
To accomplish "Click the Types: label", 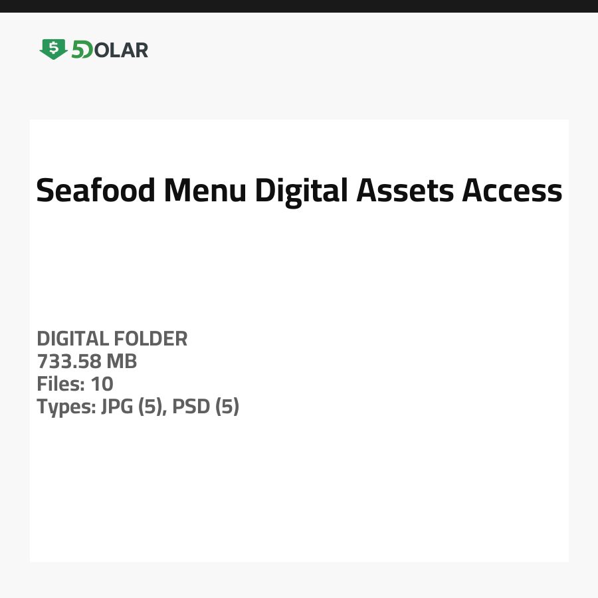I will pyautogui.click(x=66, y=407).
